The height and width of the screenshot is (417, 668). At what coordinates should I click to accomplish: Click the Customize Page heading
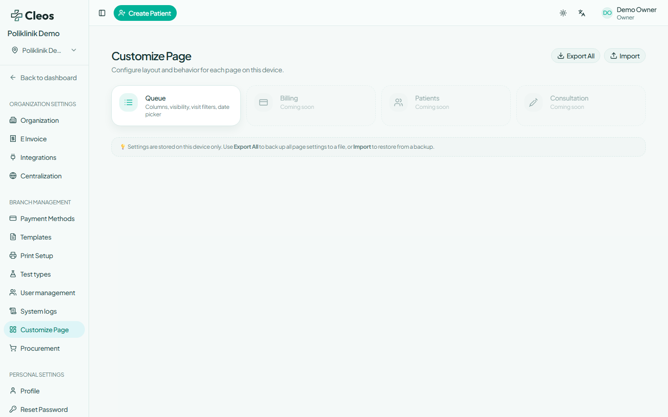pos(151,56)
